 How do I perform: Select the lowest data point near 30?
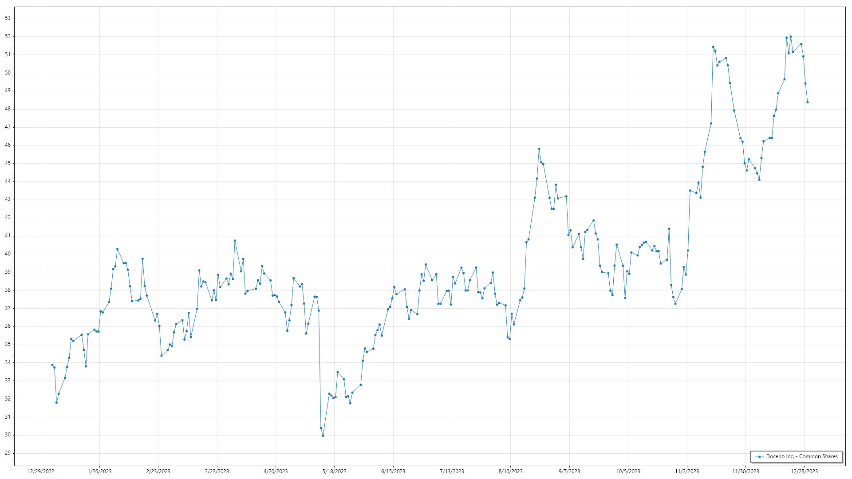click(323, 436)
